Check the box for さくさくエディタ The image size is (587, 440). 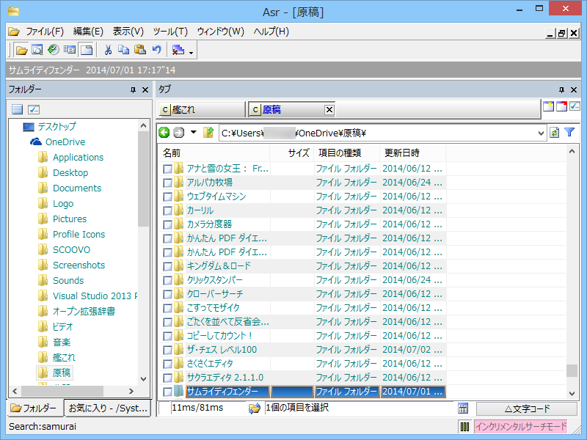(x=168, y=364)
